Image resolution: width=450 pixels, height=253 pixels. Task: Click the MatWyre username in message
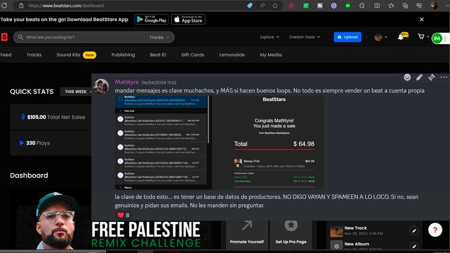coord(127,82)
